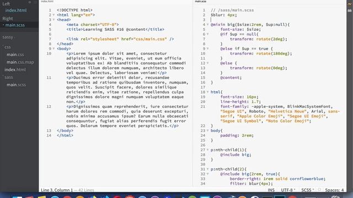The width and height of the screenshot is (353, 198).
Task: Click the <!DOCTYPE html> line
Action: (74, 10)
